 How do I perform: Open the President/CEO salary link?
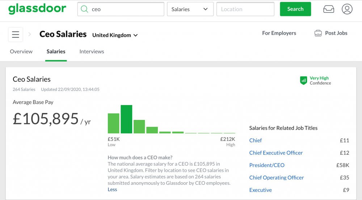point(267,165)
